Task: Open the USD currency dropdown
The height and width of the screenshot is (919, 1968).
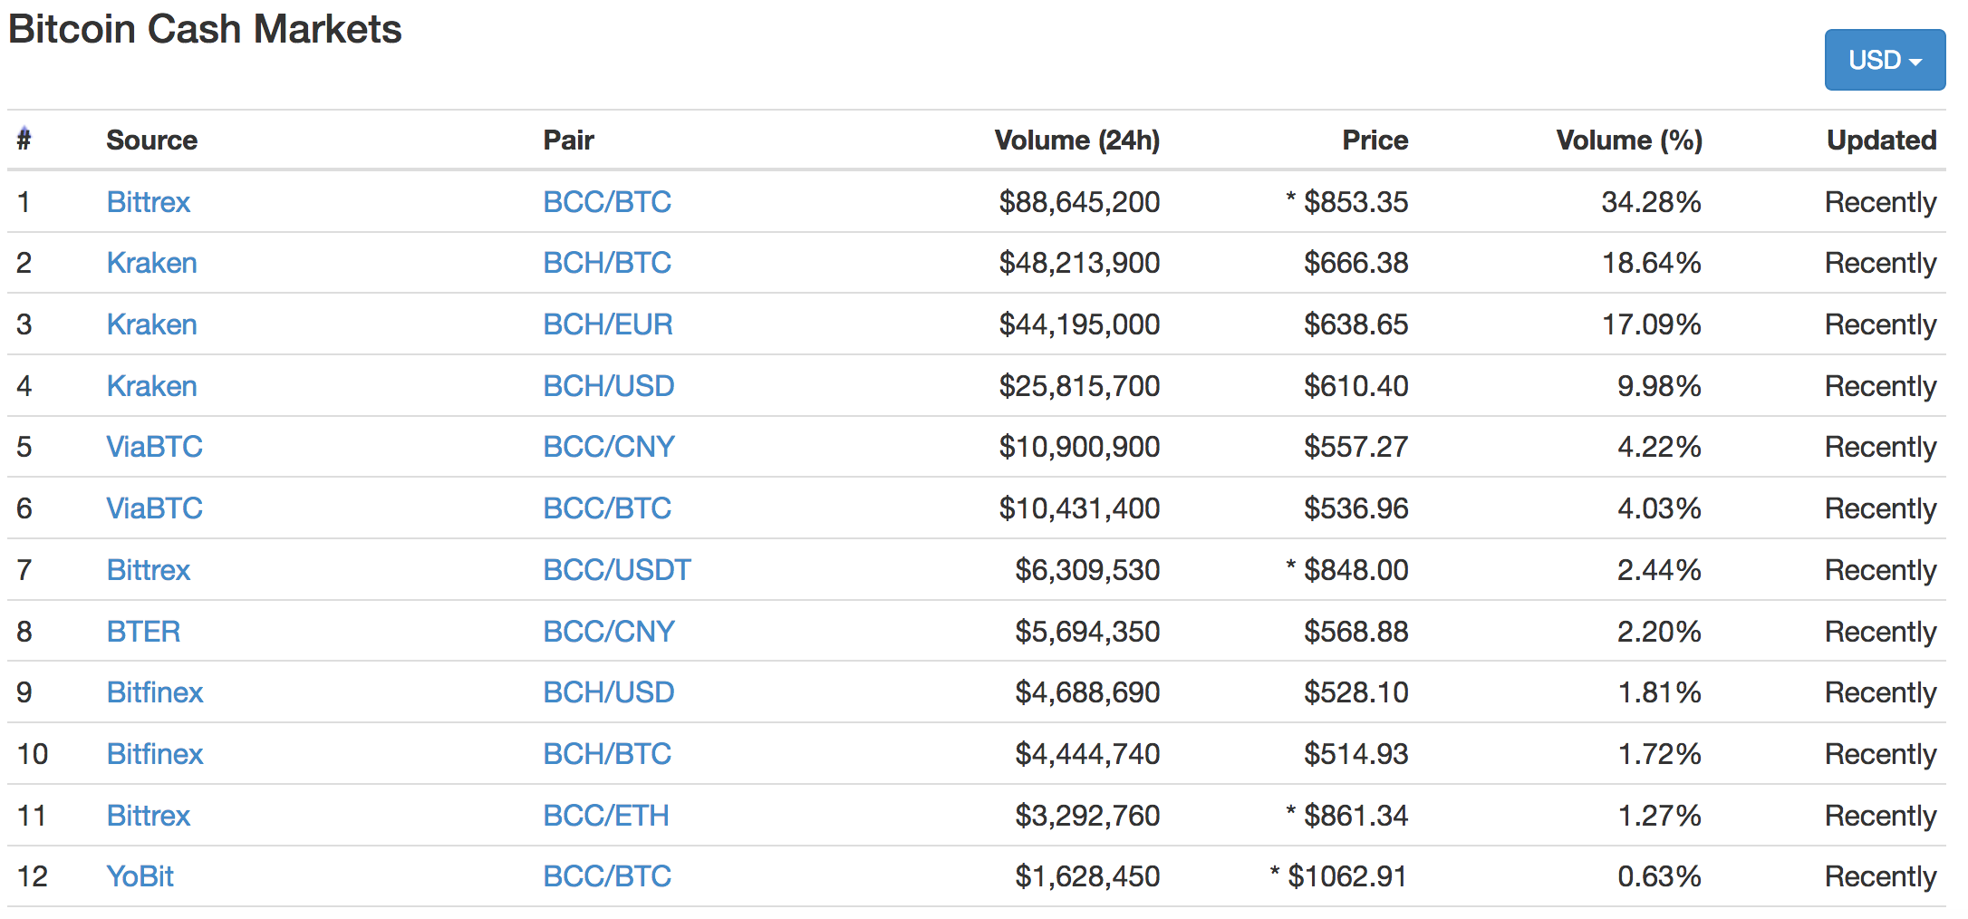Action: click(x=1884, y=60)
